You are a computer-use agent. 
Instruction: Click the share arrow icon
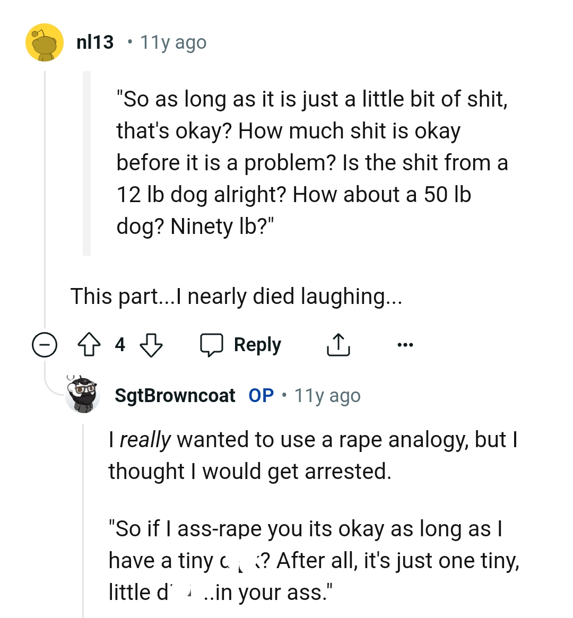338,344
